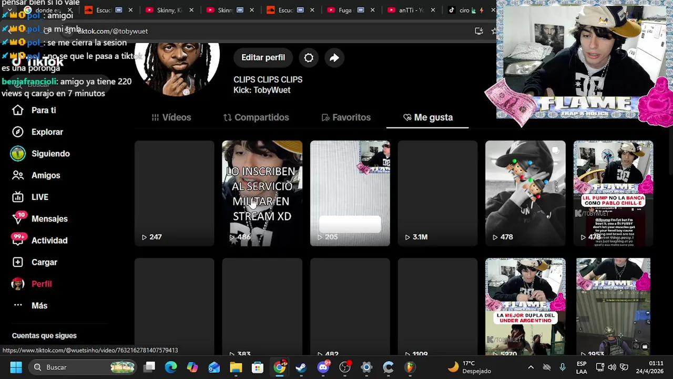
Task: Open the blank video with 1109 views
Action: pos(437,307)
